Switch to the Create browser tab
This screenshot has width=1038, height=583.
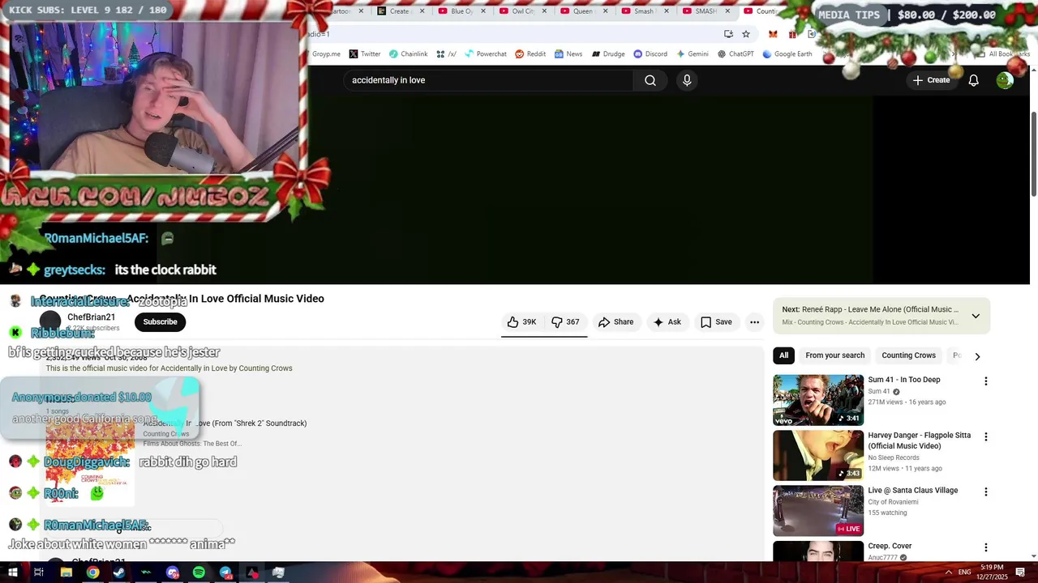(x=400, y=11)
